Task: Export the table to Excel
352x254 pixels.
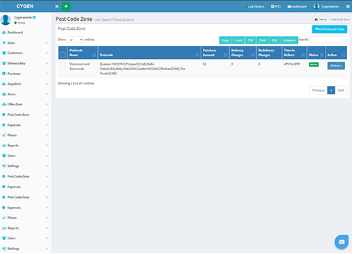Action: pyautogui.click(x=238, y=40)
